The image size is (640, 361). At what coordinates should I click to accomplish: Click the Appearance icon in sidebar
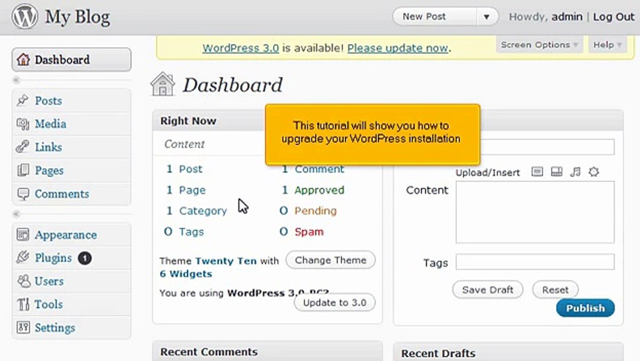[x=23, y=235]
